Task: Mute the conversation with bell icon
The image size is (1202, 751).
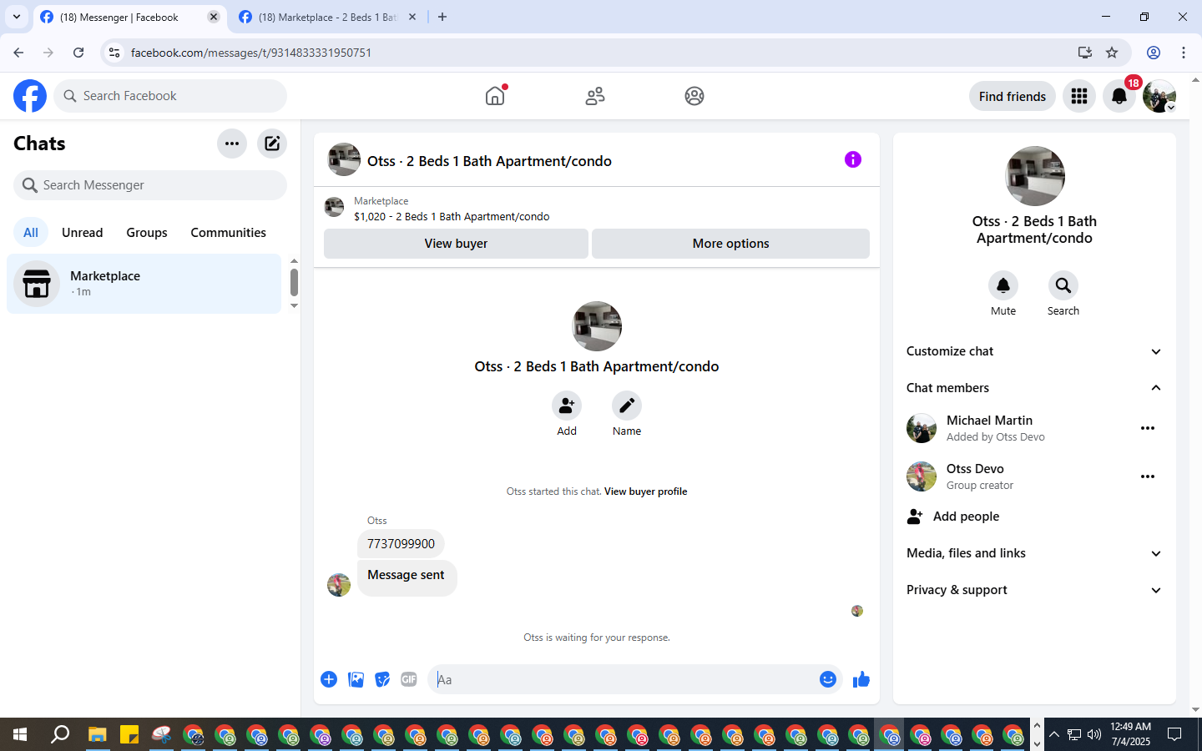Action: click(1003, 285)
